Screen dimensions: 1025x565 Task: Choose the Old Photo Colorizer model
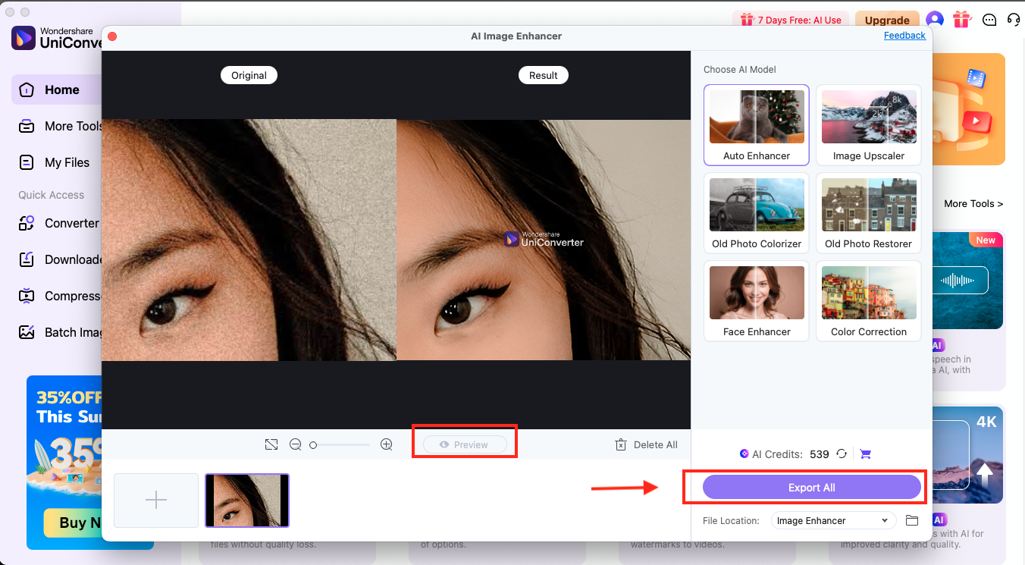tap(757, 213)
